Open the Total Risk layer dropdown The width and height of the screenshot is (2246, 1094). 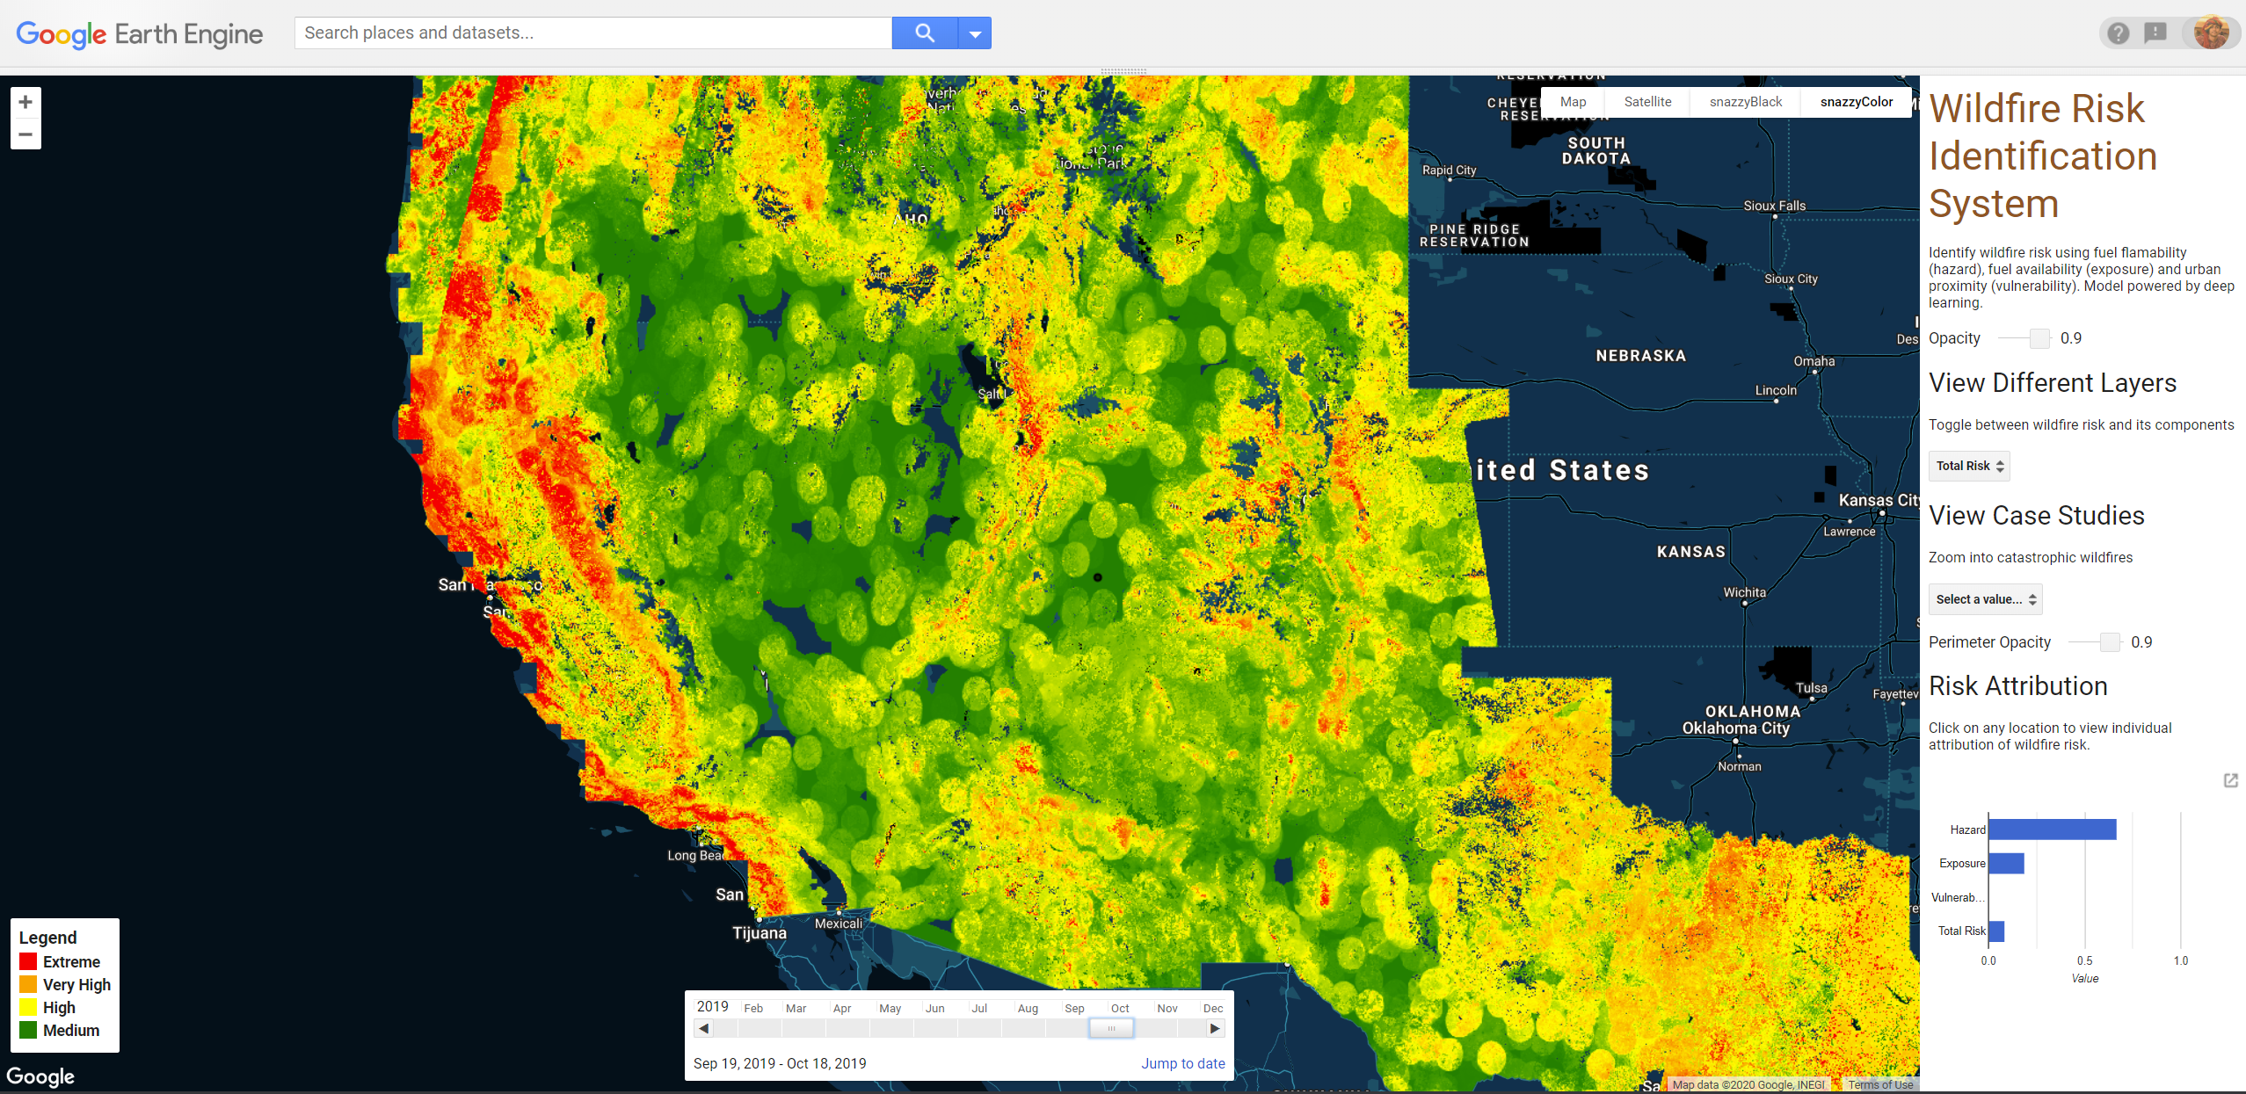[1969, 466]
